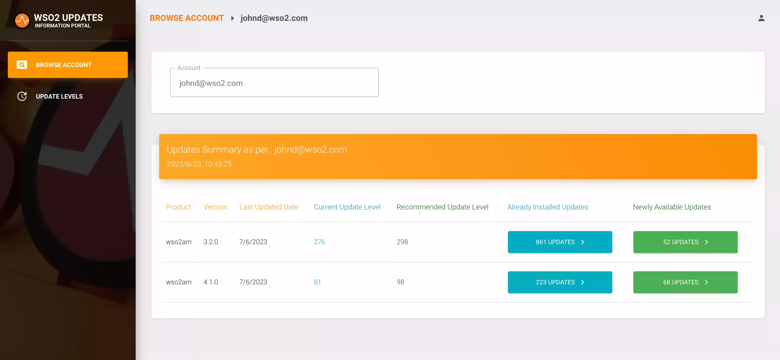
Task: Go to Update Levels in the sidebar
Action: 59,96
